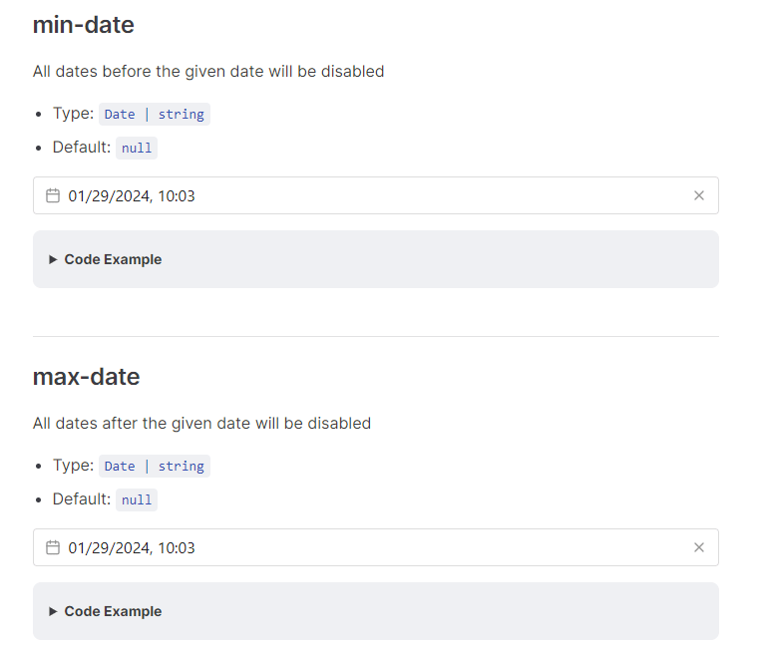Clear the max-date input with X icon
Image resolution: width=761 pixels, height=657 pixels.
point(699,547)
